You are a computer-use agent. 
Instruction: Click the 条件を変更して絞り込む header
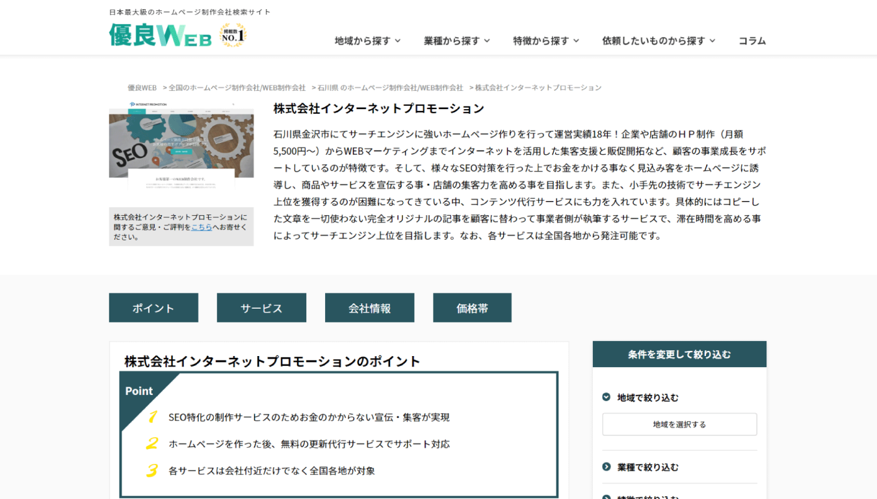(x=679, y=354)
